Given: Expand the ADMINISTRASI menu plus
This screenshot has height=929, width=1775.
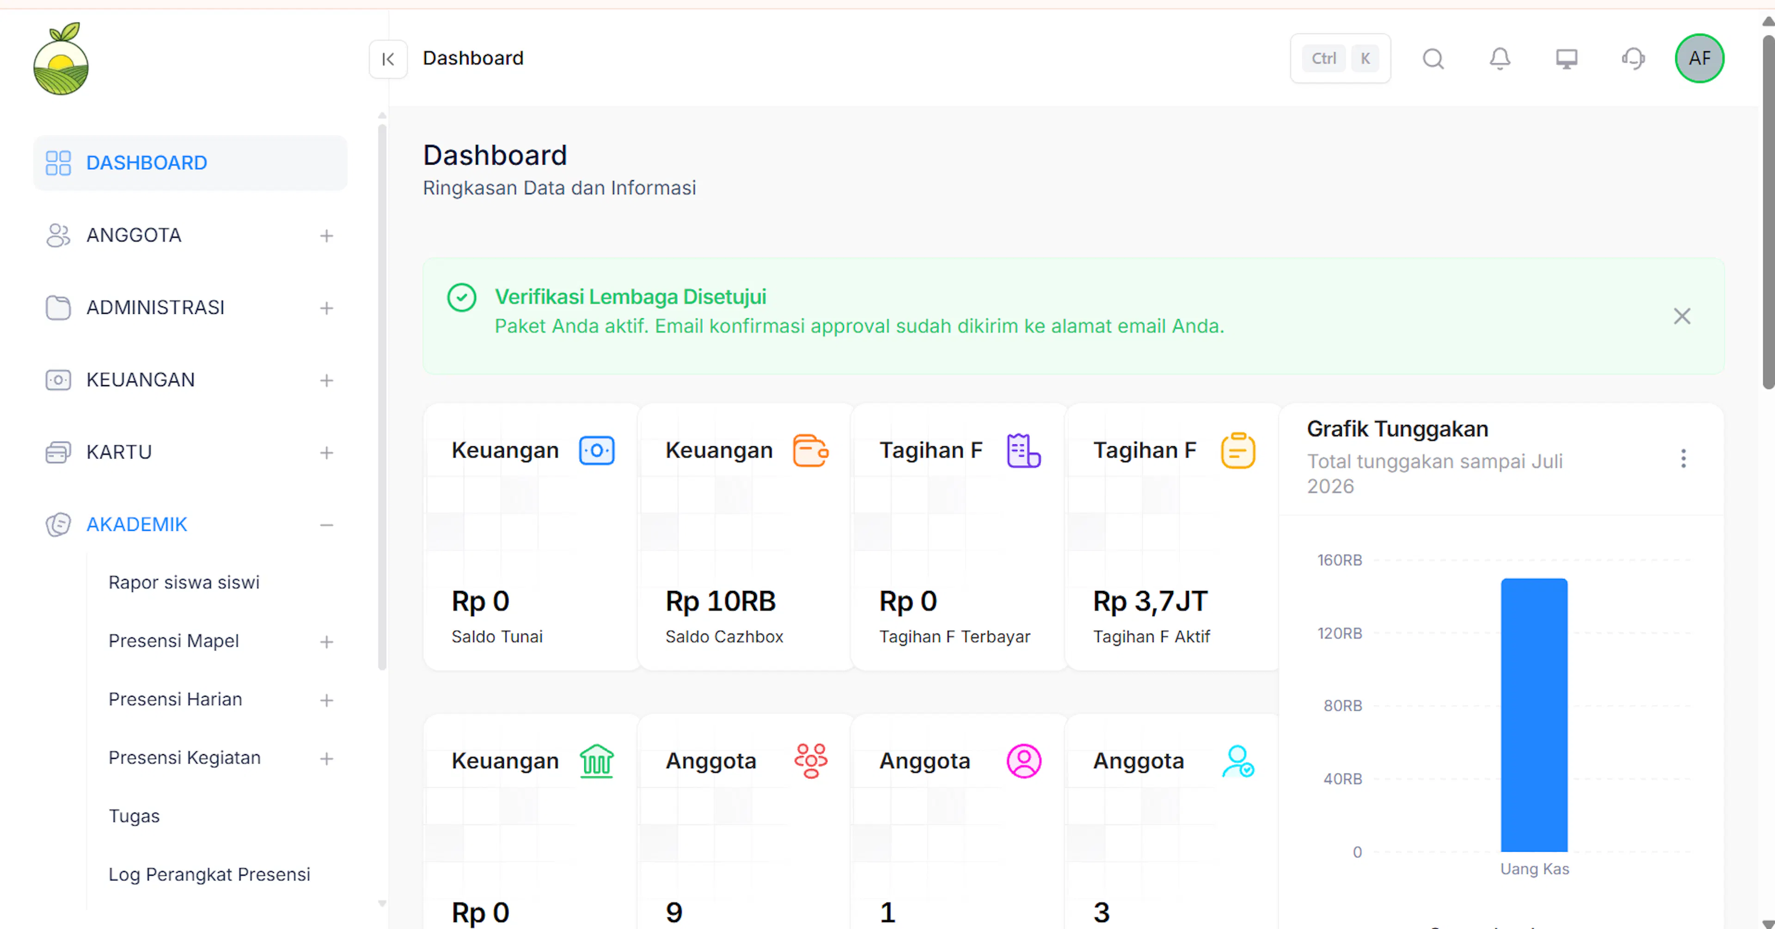Looking at the screenshot, I should [x=327, y=308].
